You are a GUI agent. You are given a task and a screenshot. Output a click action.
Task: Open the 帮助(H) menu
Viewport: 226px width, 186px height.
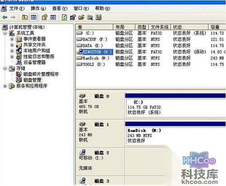103,9
